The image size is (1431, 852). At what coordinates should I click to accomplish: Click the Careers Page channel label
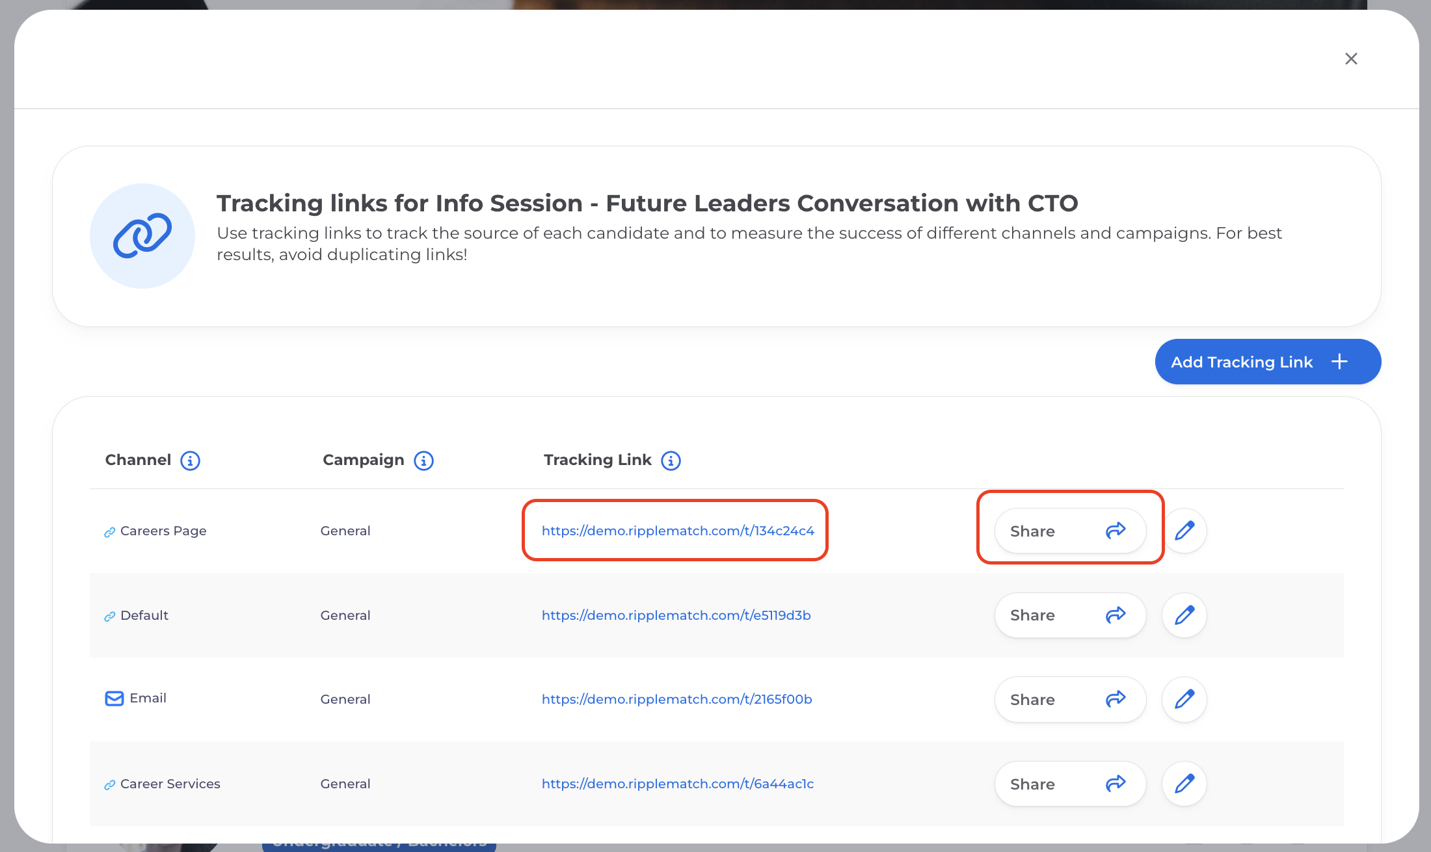pyautogui.click(x=163, y=531)
